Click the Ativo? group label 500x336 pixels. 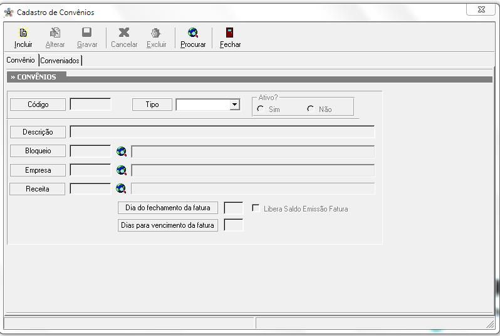(268, 97)
